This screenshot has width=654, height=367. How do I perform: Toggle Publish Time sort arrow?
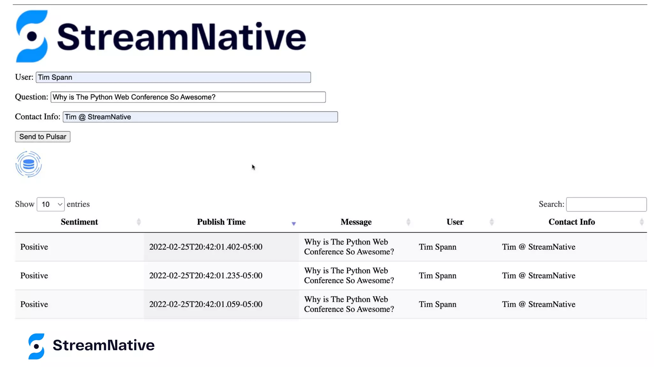(294, 224)
